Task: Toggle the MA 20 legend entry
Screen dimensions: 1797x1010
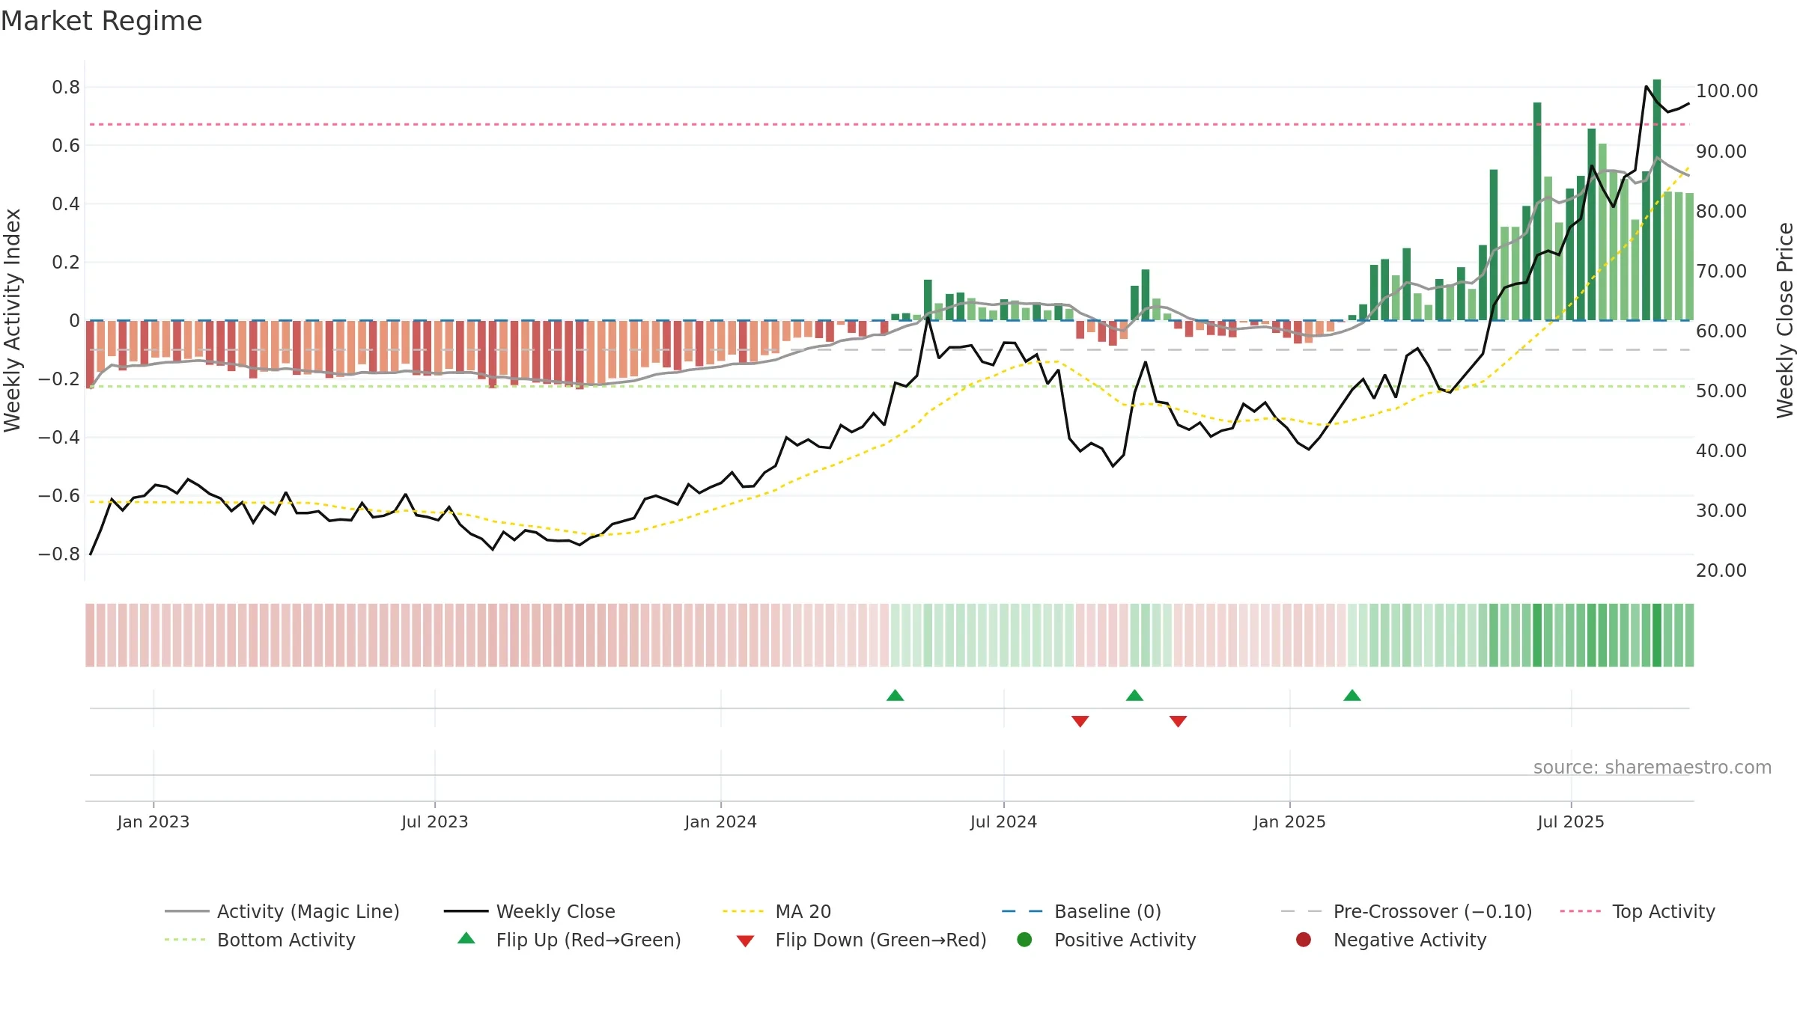Action: point(776,911)
